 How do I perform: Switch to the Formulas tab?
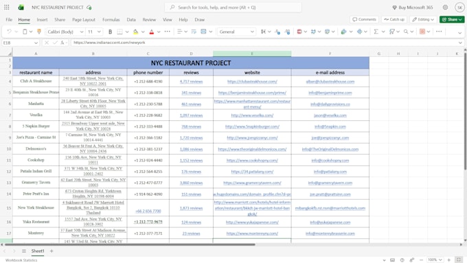tap(111, 20)
